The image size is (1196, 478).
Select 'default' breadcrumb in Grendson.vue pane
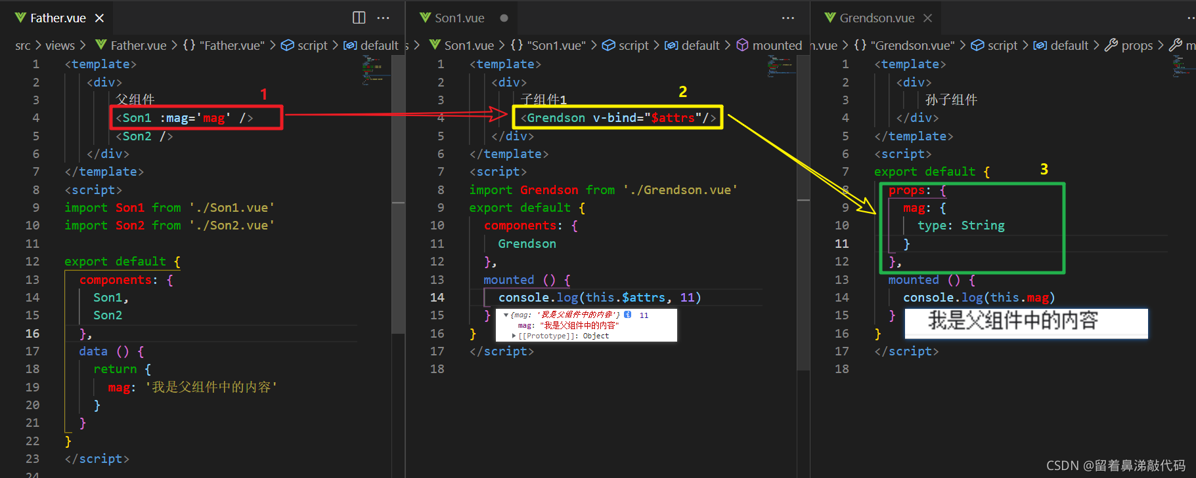click(1061, 45)
